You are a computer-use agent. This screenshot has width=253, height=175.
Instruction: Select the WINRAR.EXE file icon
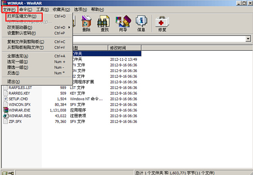coord(5,110)
